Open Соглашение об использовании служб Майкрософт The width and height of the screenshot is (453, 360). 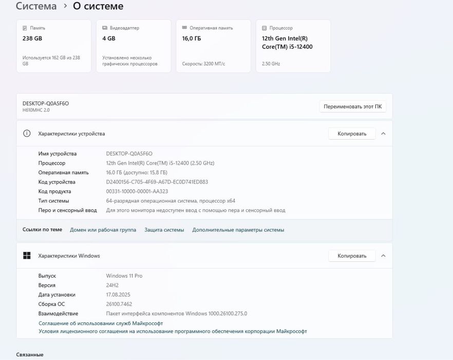tap(101, 323)
